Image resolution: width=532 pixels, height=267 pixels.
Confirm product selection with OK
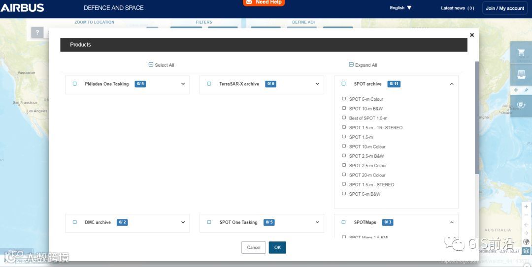(277, 247)
